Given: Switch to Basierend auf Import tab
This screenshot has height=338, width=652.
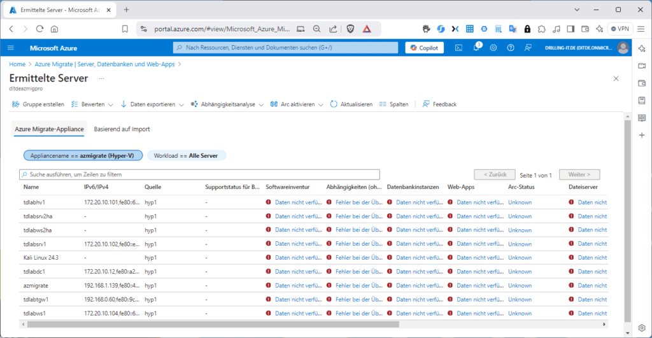Looking at the screenshot, I should click(x=122, y=129).
